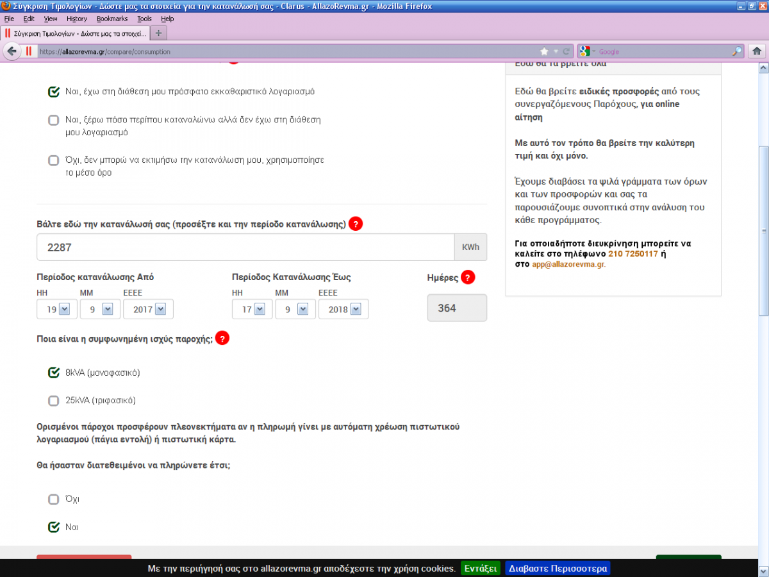The height and width of the screenshot is (577, 769).
Task: Open the File menu
Action: [9, 19]
